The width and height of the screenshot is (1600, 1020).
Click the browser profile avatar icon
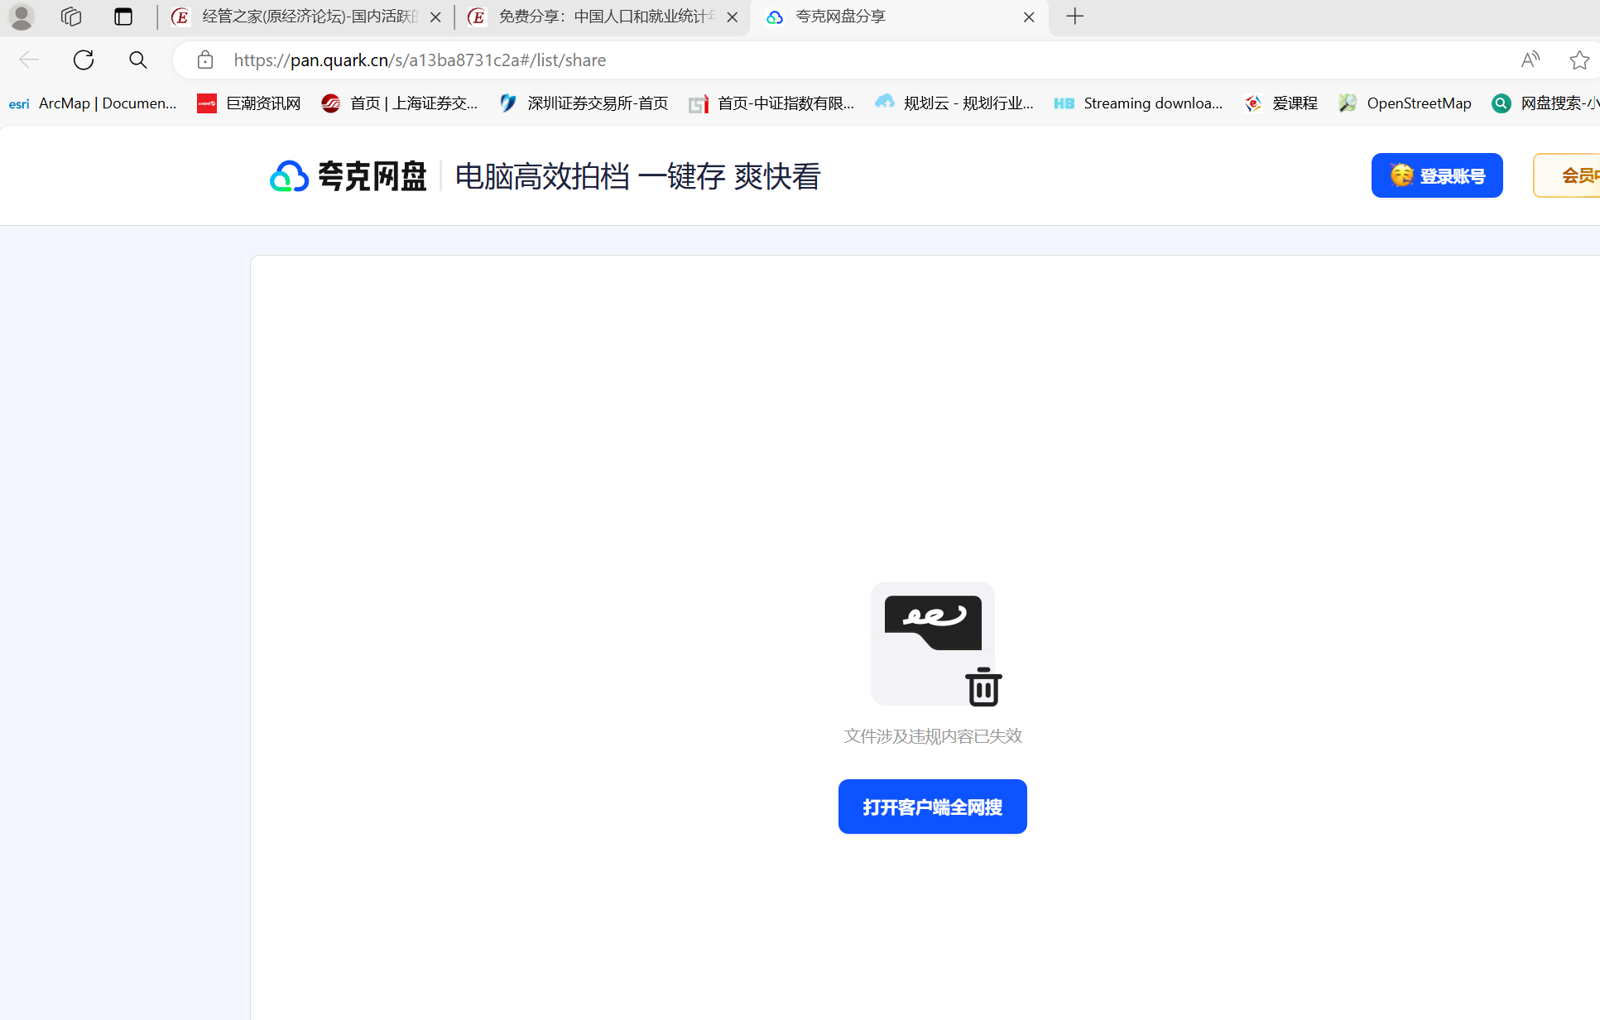pos(22,17)
